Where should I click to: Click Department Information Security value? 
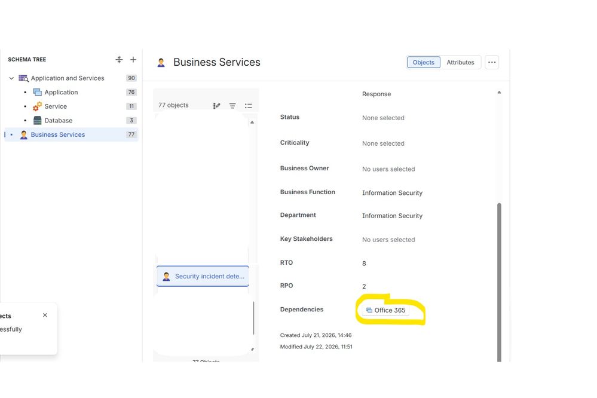pos(392,216)
